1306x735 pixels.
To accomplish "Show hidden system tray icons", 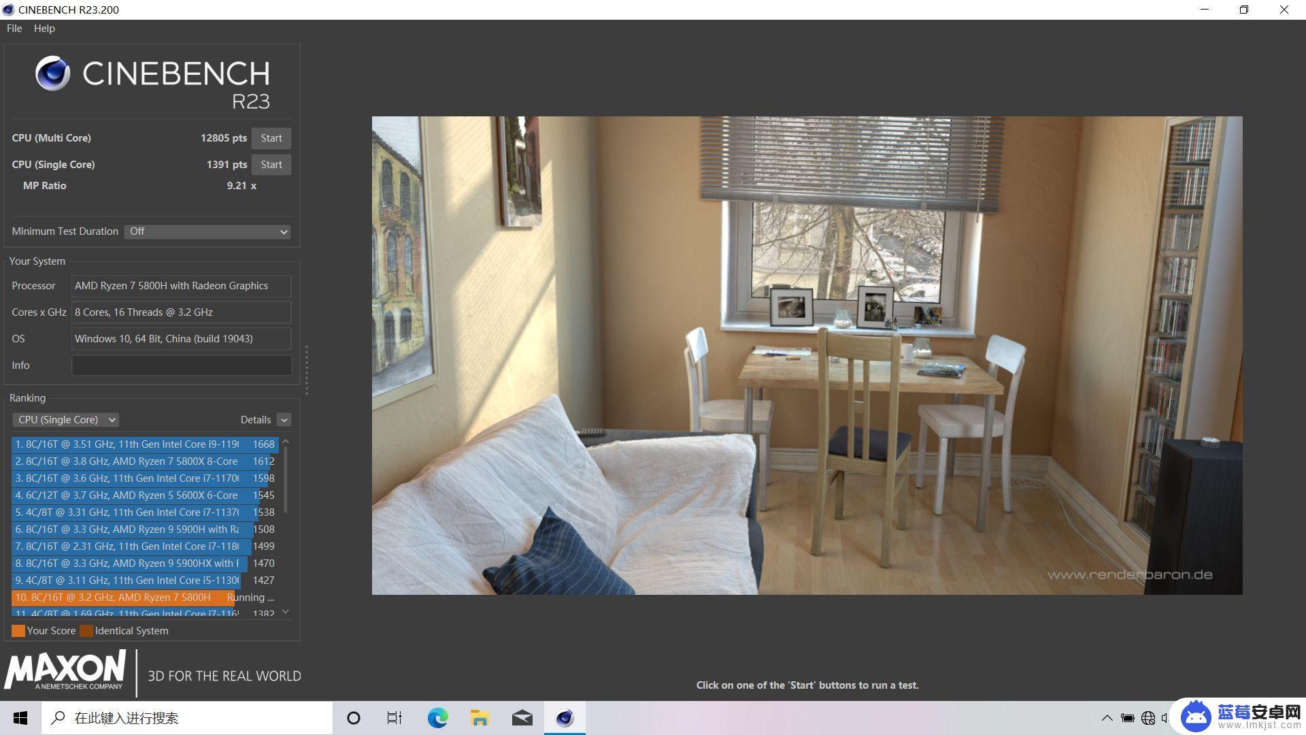I will (1107, 718).
